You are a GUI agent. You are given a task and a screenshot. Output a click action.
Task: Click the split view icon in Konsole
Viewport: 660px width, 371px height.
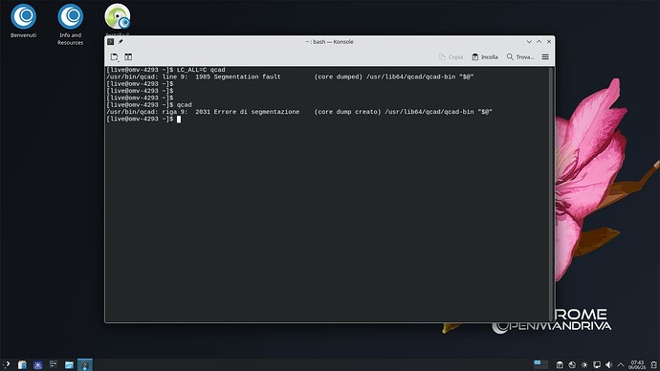[x=128, y=56]
